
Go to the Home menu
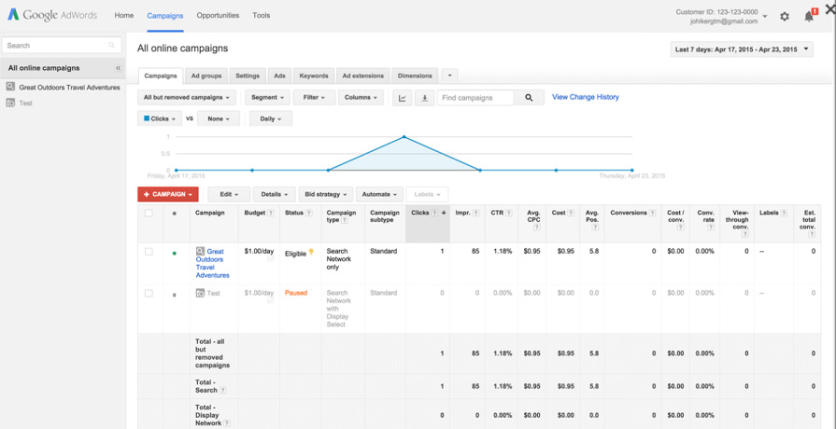click(123, 16)
